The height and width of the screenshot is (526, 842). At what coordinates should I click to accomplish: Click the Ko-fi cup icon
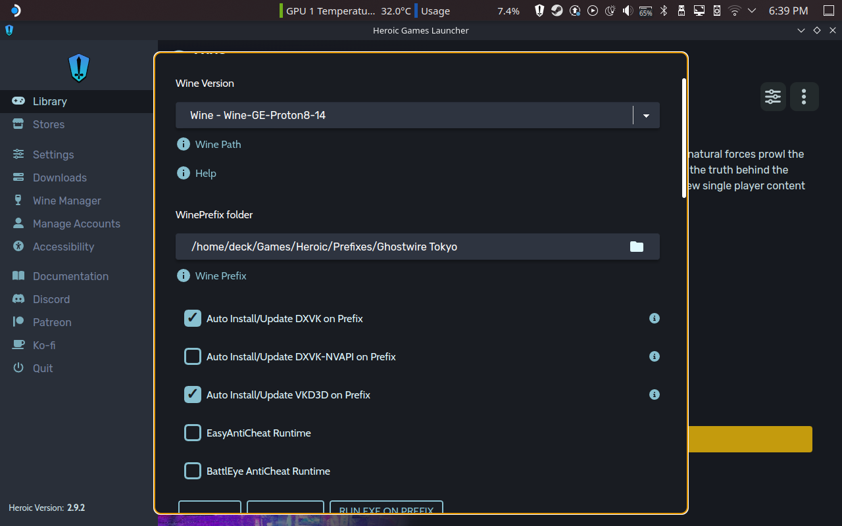[18, 345]
